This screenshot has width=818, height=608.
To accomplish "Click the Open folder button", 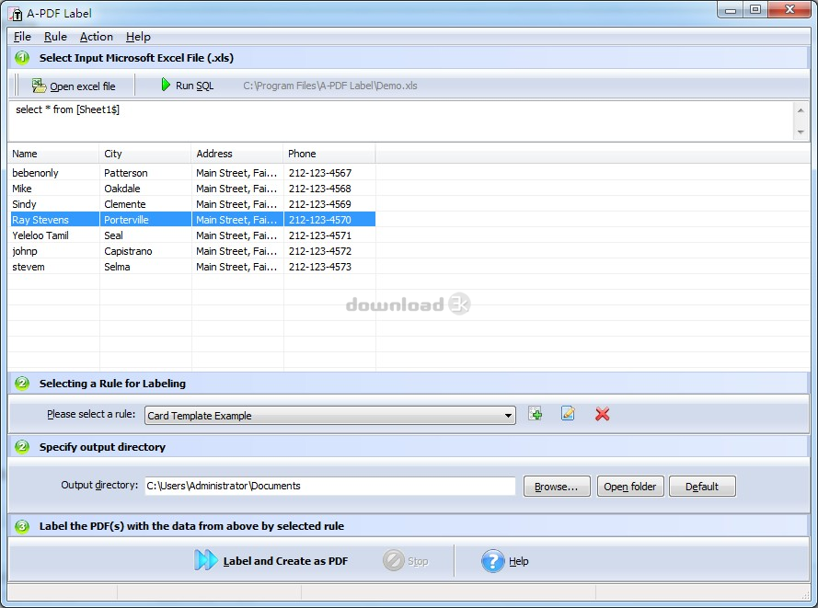I will point(630,486).
